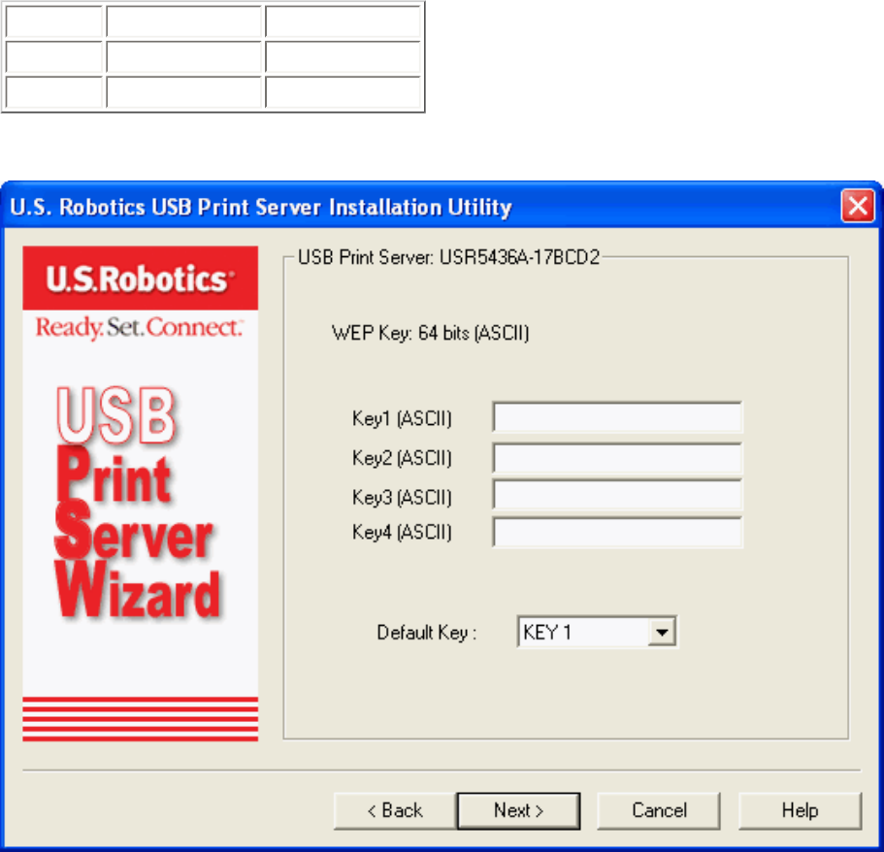Click the Key3 (ASCII) input field
This screenshot has height=852, width=884.
617,495
